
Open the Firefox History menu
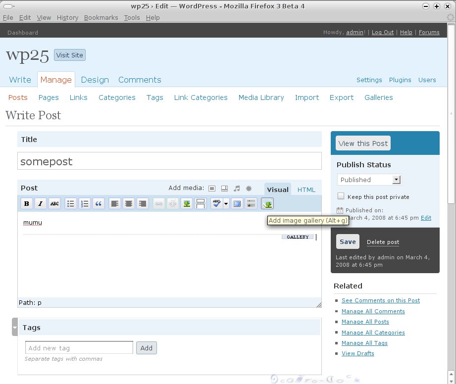pyautogui.click(x=67, y=18)
